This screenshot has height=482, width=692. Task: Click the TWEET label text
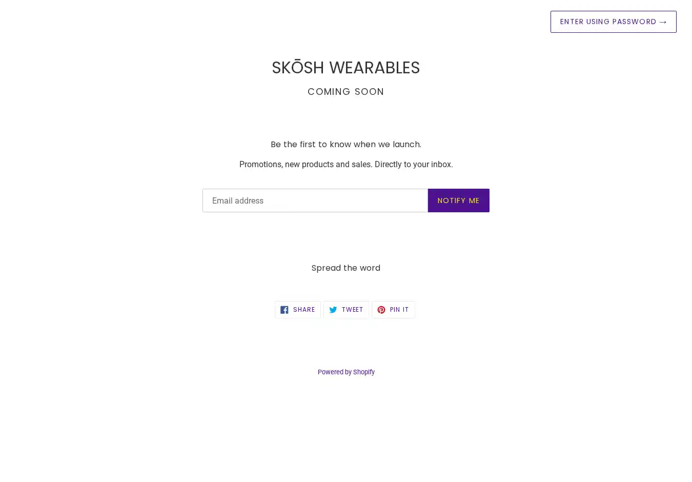point(352,310)
